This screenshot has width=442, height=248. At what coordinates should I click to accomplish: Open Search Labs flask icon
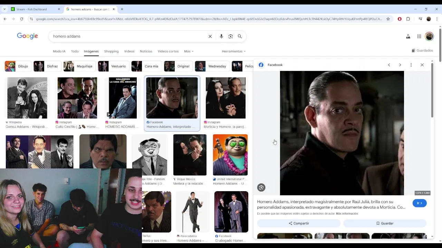(408, 36)
